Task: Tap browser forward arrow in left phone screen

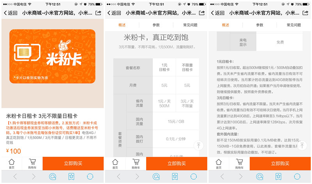Action: [34, 177]
